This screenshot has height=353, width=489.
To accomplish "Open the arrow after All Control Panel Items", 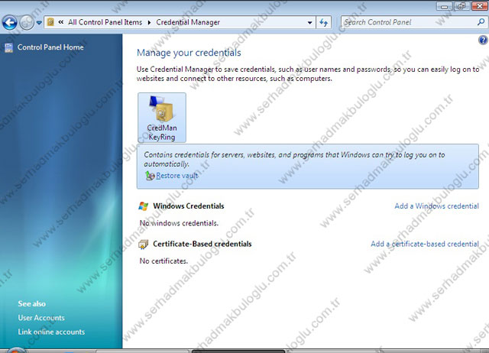I will tap(150, 22).
